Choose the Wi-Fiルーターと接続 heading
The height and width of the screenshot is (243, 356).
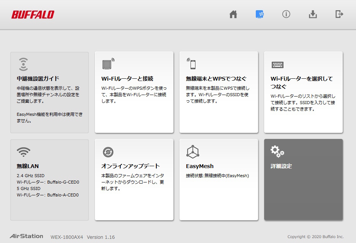coord(127,79)
